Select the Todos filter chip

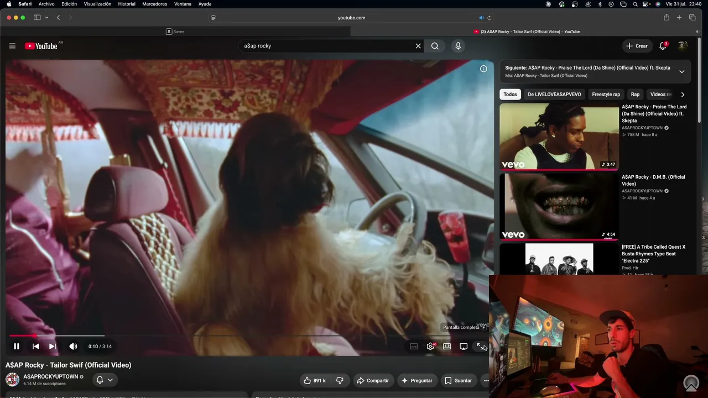(x=510, y=95)
